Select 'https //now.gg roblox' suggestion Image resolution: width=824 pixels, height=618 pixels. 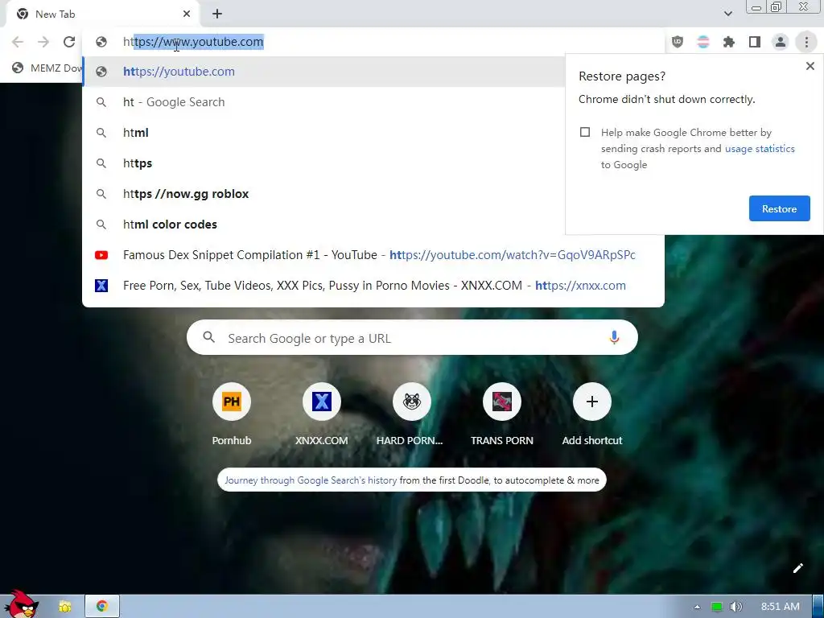point(323,193)
